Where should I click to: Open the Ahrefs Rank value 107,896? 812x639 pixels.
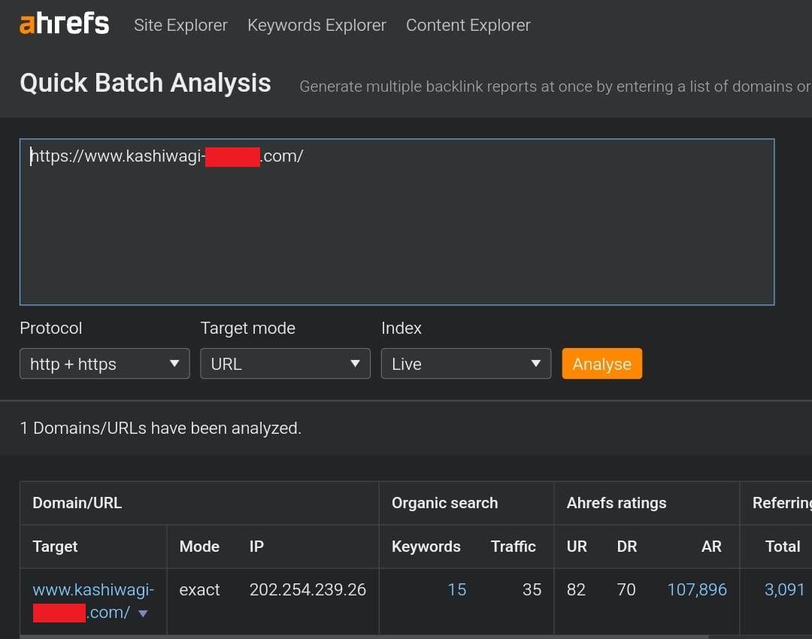click(x=697, y=590)
